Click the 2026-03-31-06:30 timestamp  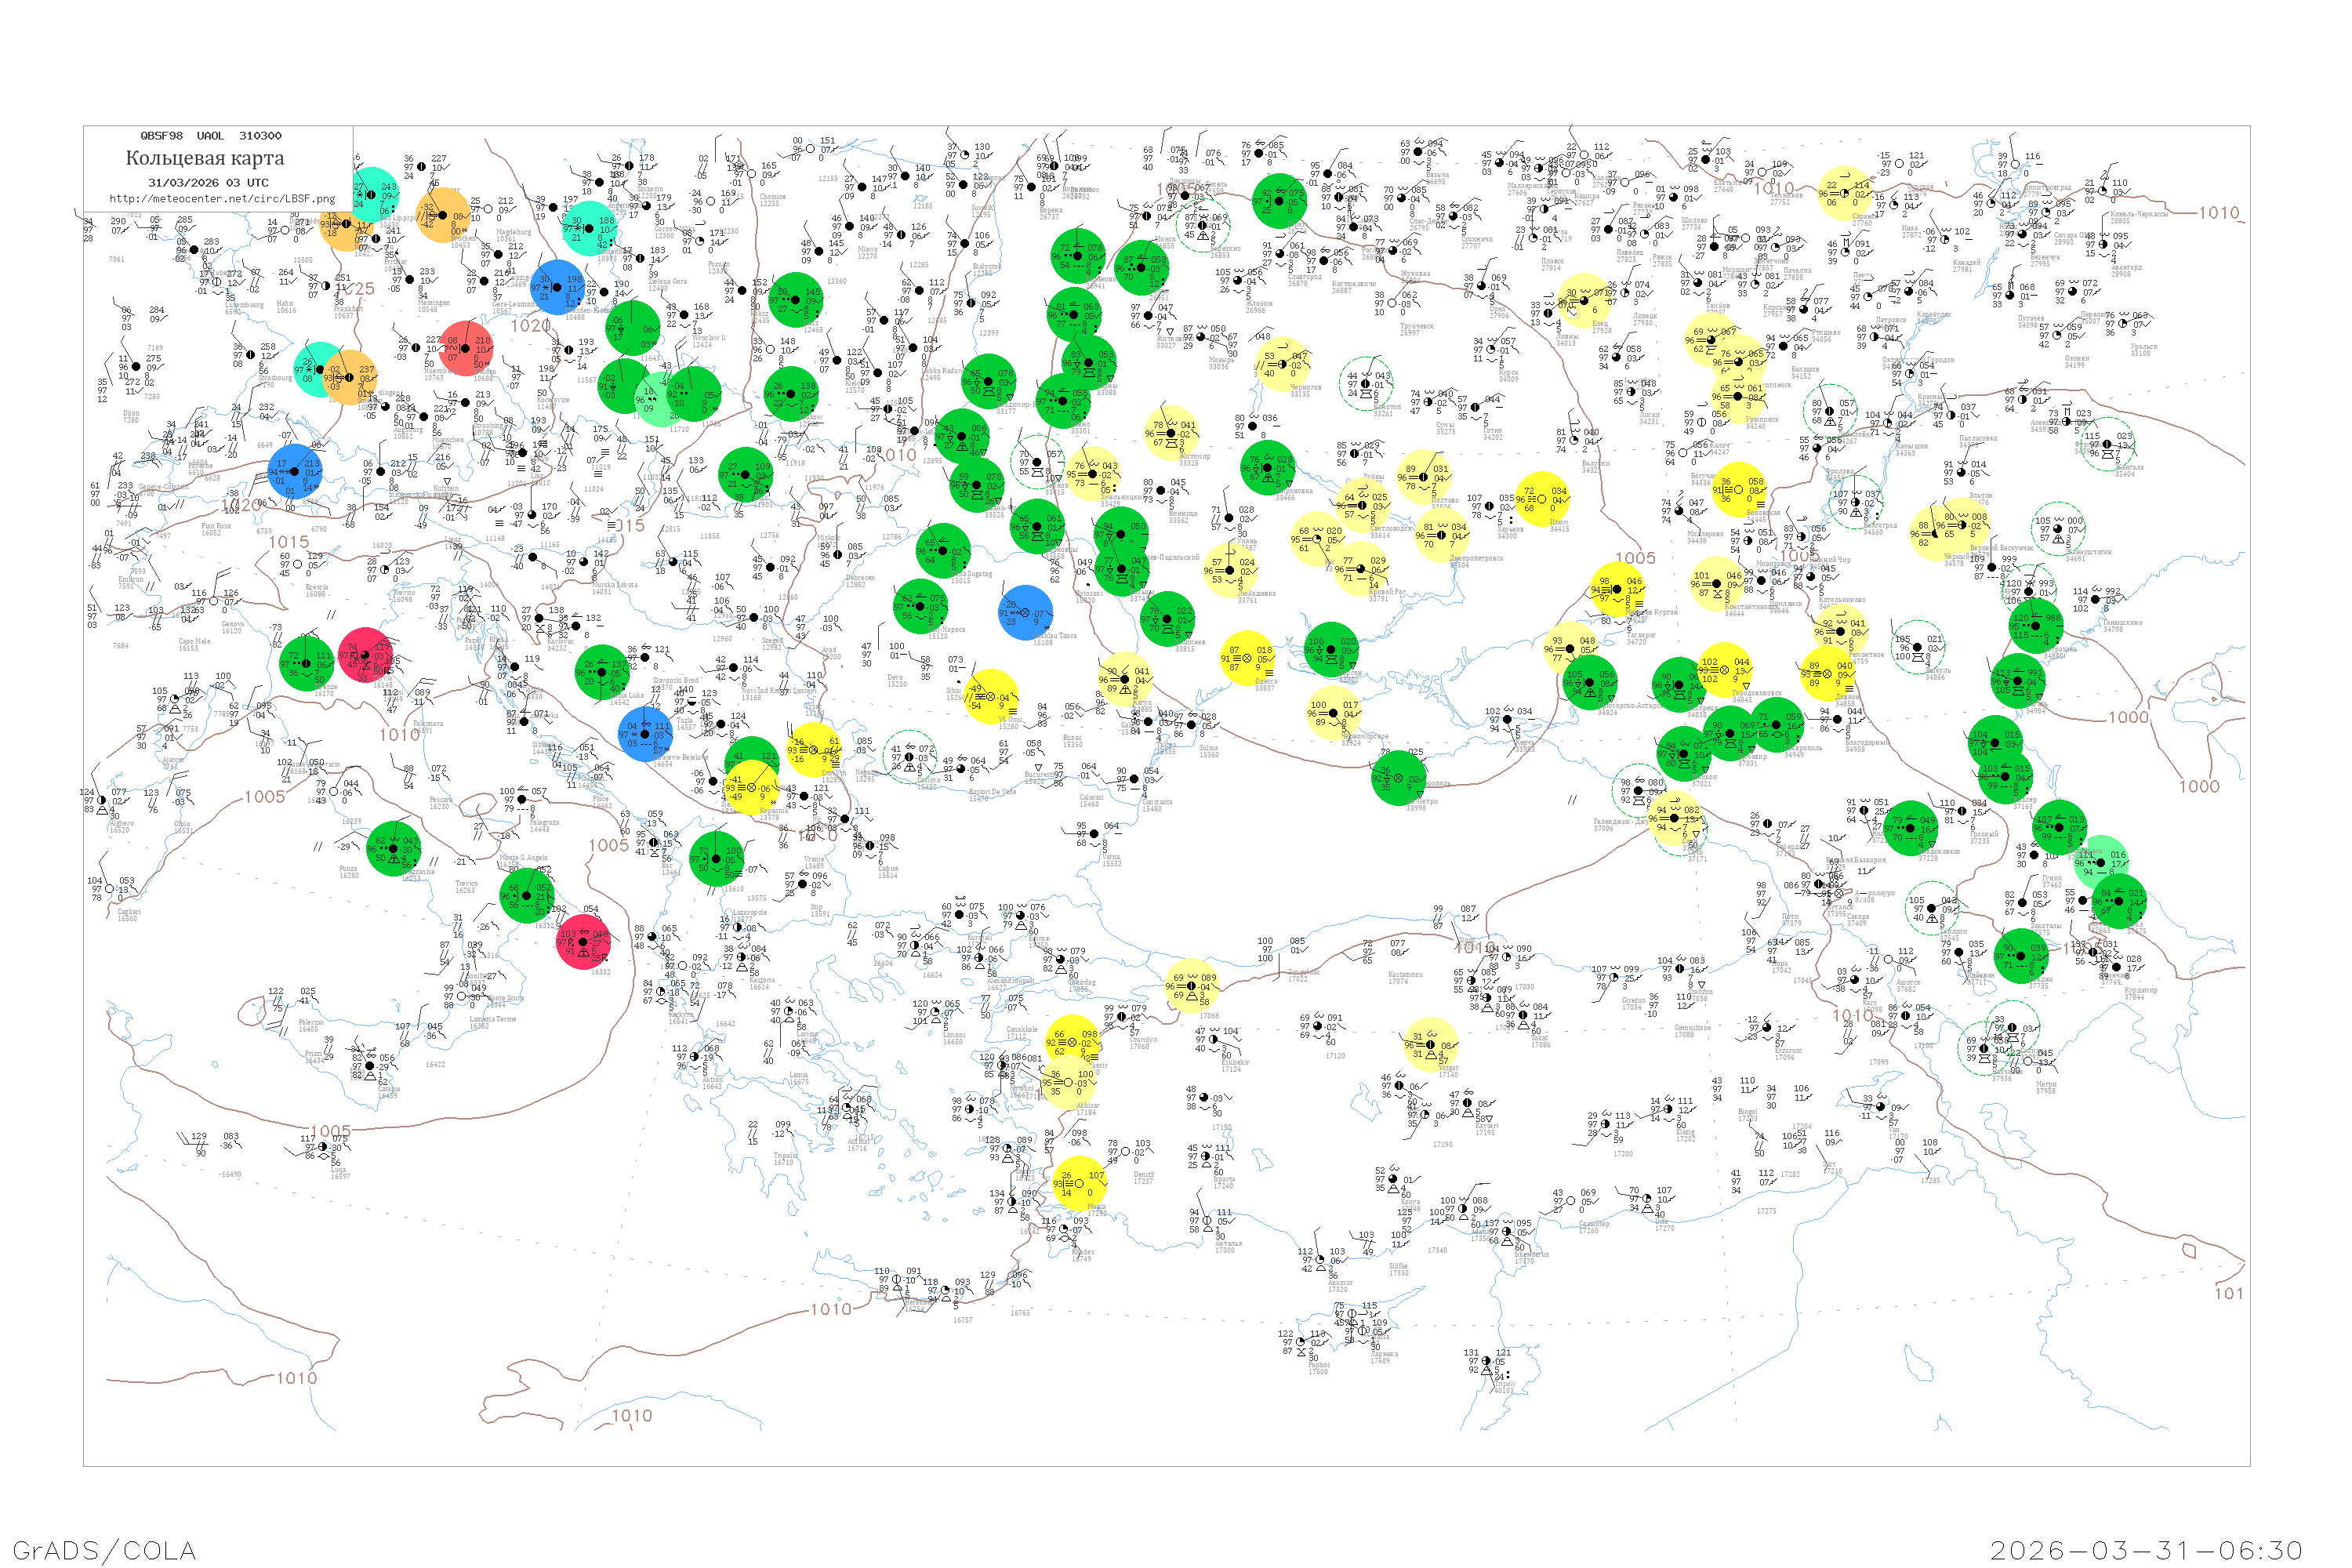2146,1550
